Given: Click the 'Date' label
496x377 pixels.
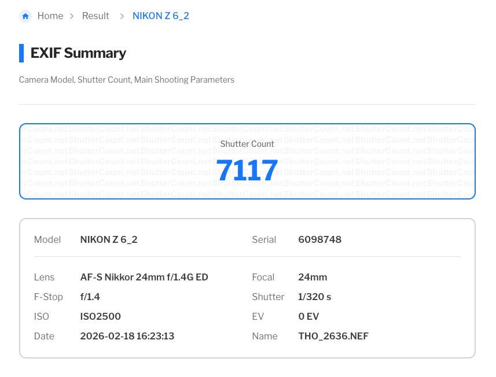Looking at the screenshot, I should point(44,336).
